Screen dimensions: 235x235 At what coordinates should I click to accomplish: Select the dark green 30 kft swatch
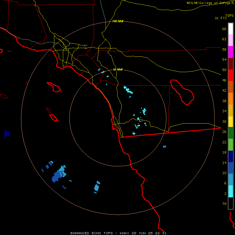click(x=231, y=133)
